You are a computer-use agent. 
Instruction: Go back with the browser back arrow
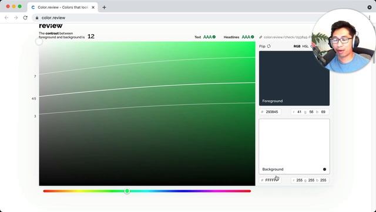[x=6, y=18]
